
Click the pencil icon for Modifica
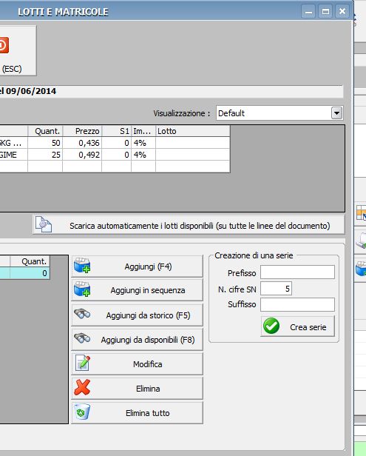point(83,363)
